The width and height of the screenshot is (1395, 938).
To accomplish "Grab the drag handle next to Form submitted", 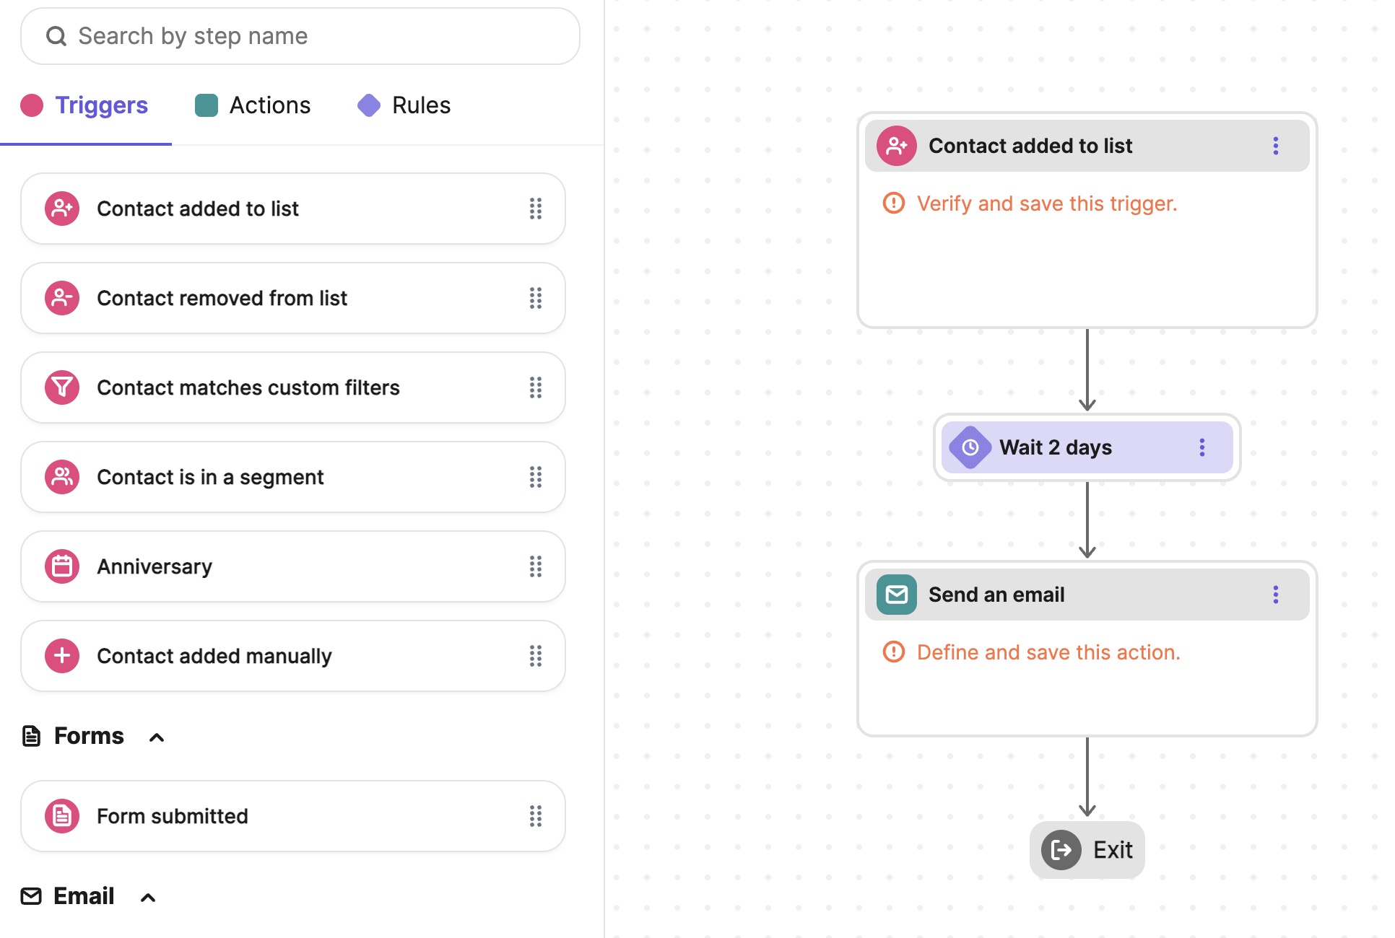I will tap(535, 816).
